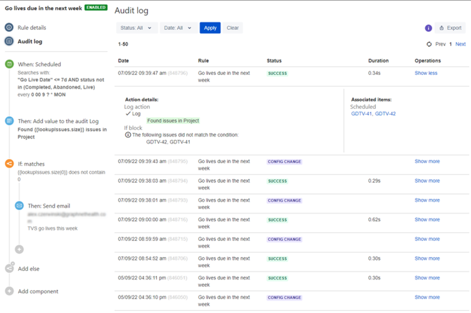Open issue GDTV-41 link
The height and width of the screenshot is (313, 471).
pos(361,113)
